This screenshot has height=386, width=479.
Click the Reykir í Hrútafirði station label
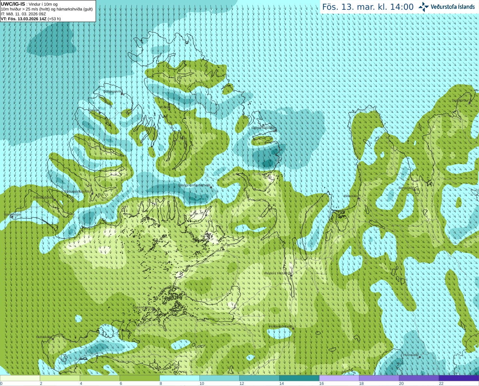tap(278, 273)
